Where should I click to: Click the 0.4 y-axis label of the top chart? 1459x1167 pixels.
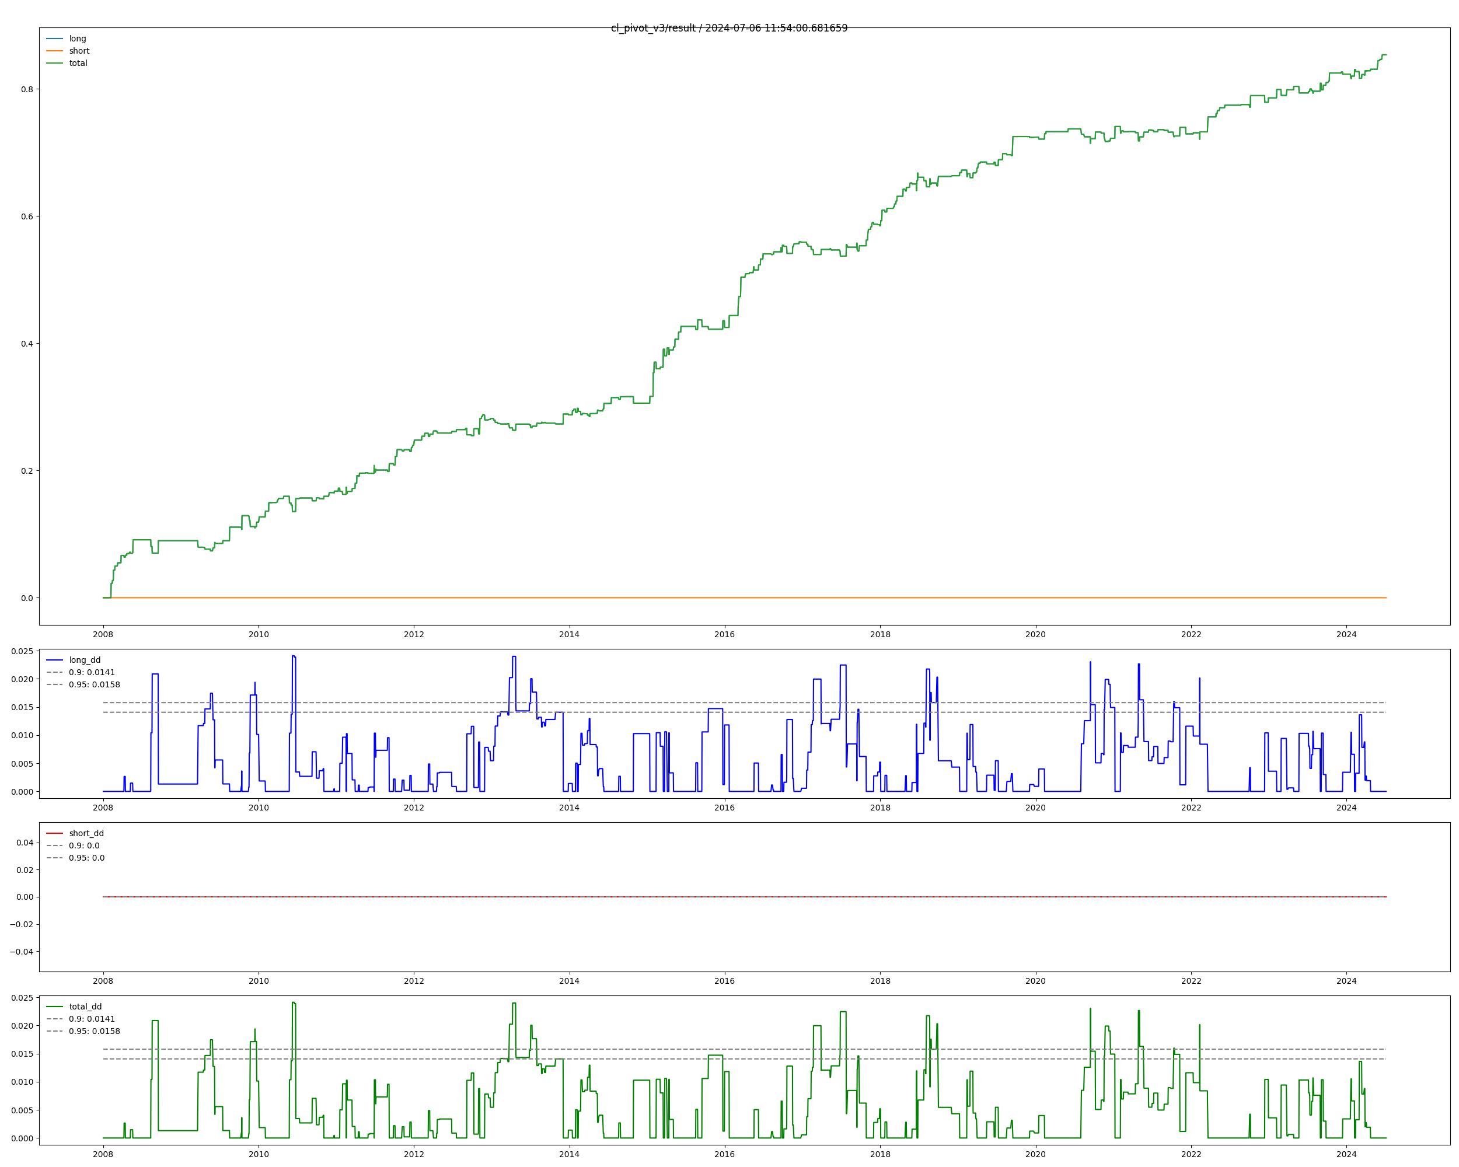pyautogui.click(x=26, y=344)
